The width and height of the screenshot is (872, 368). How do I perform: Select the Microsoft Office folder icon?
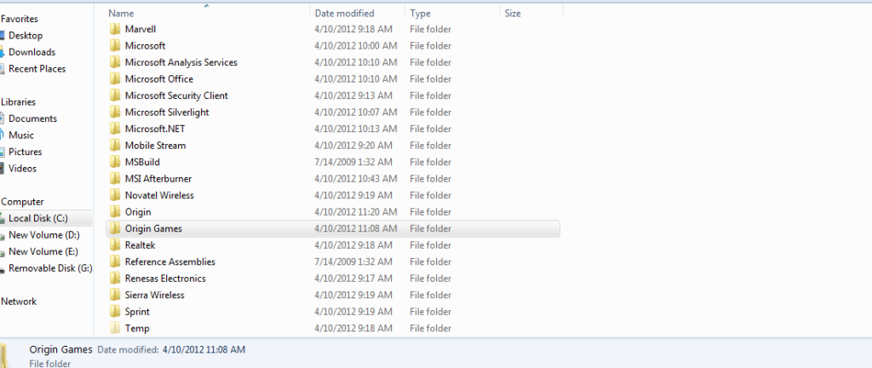click(x=115, y=79)
